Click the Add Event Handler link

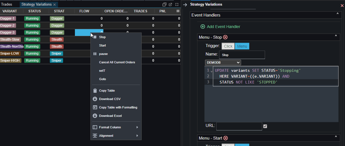224,27
